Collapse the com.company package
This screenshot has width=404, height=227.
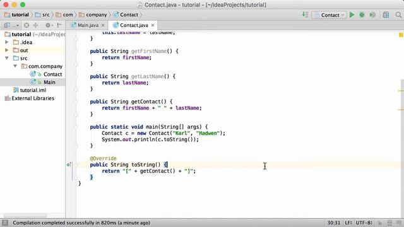(15, 66)
